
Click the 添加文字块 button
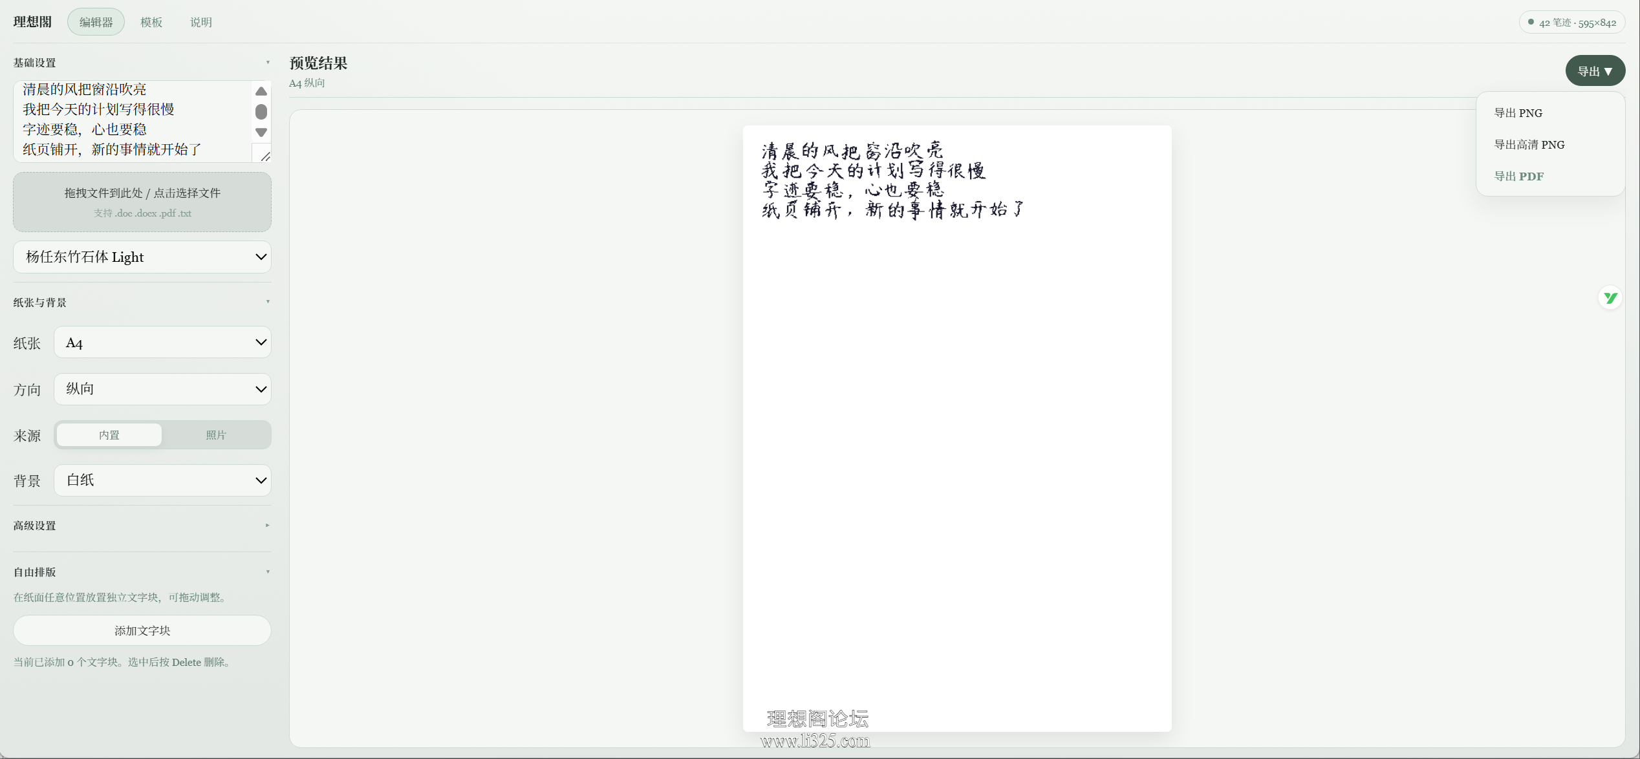pos(142,630)
